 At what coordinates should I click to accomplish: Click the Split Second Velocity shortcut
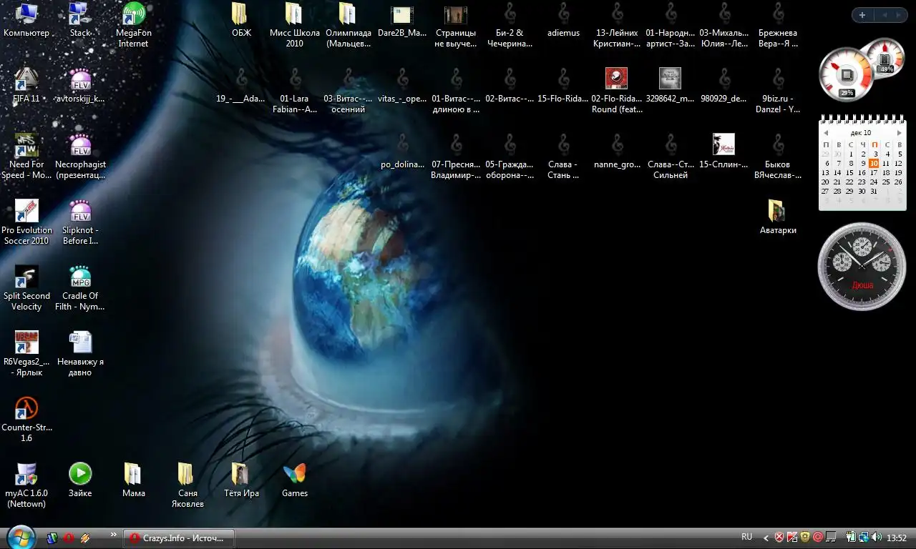point(26,277)
